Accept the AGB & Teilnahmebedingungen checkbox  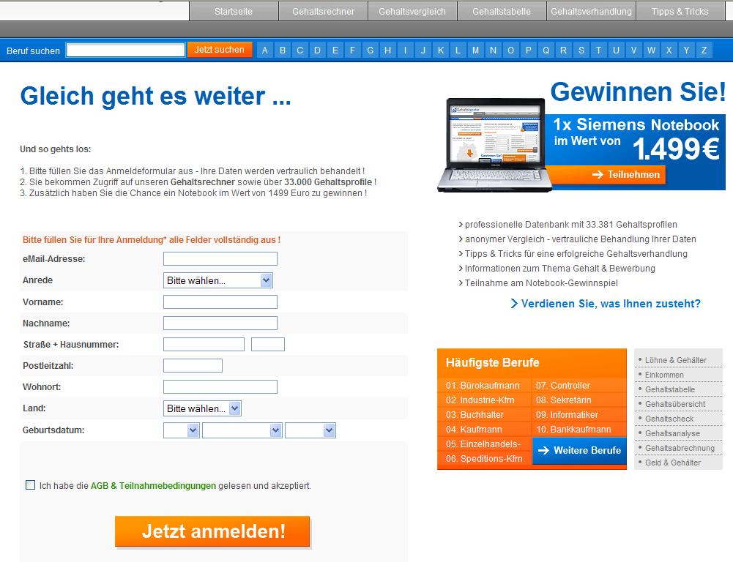[x=30, y=484]
